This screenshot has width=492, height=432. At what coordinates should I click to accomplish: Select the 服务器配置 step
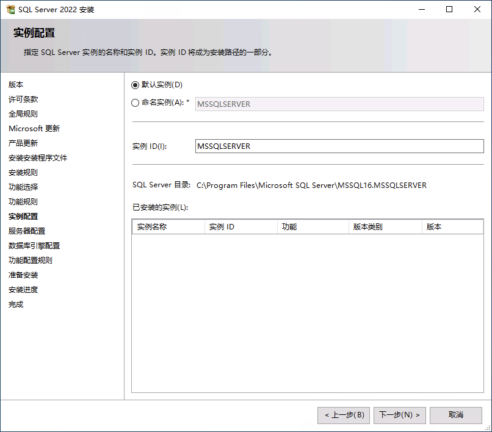point(27,231)
